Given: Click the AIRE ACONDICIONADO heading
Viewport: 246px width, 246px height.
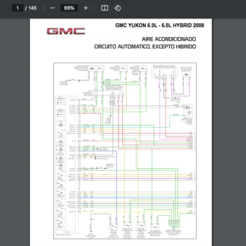Looking at the screenshot, I should pyautogui.click(x=169, y=39).
